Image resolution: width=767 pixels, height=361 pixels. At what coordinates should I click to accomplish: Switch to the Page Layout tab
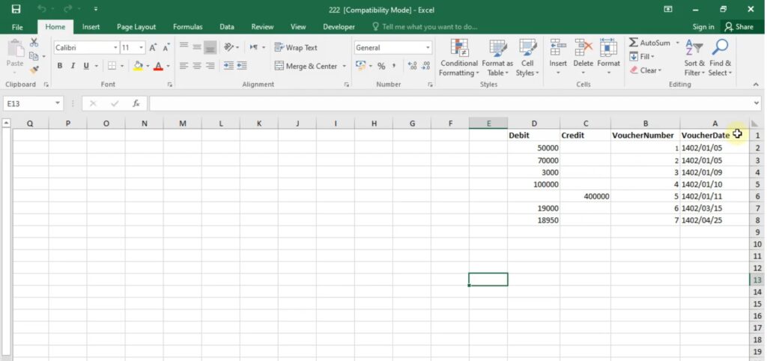(136, 27)
